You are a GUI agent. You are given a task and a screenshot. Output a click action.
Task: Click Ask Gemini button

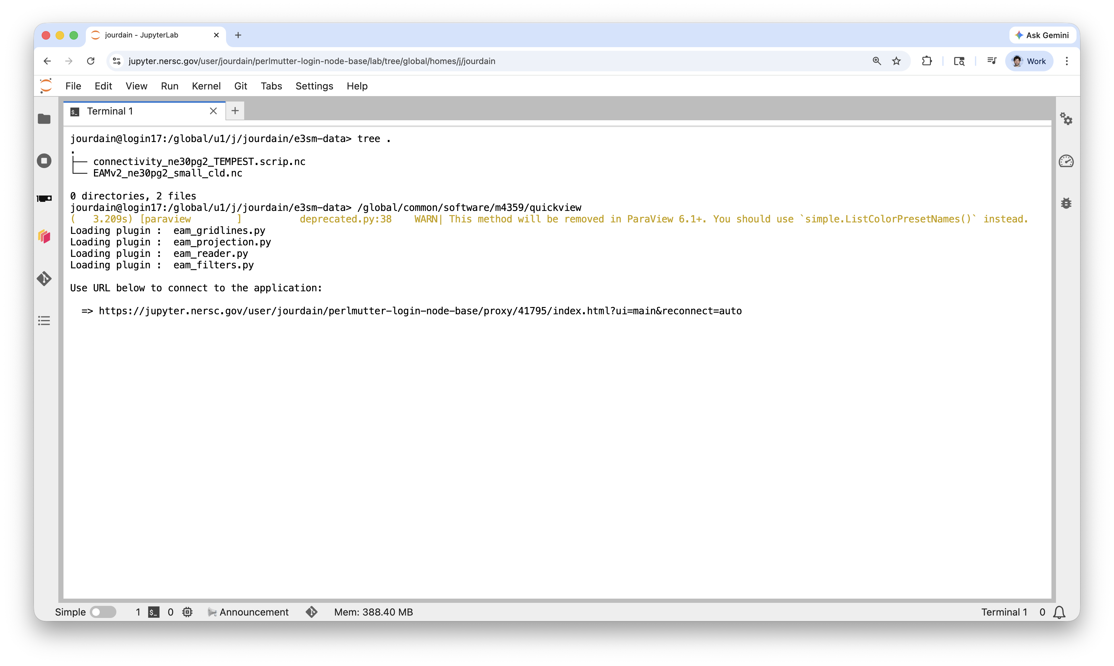pos(1042,35)
